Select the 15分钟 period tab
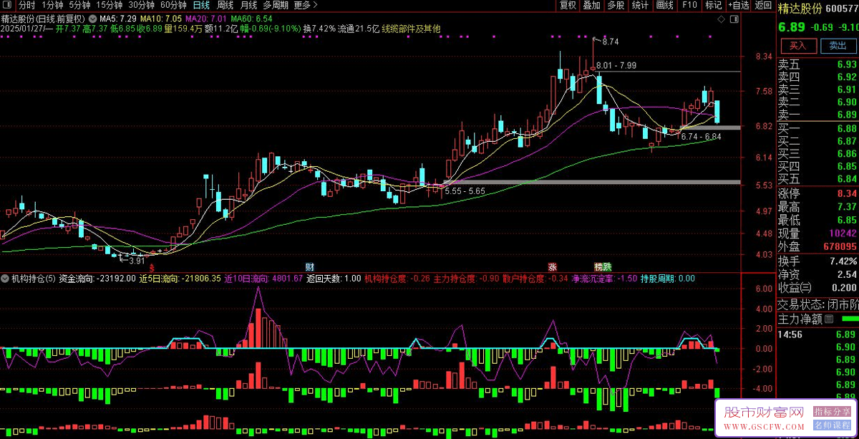 pyautogui.click(x=109, y=5)
